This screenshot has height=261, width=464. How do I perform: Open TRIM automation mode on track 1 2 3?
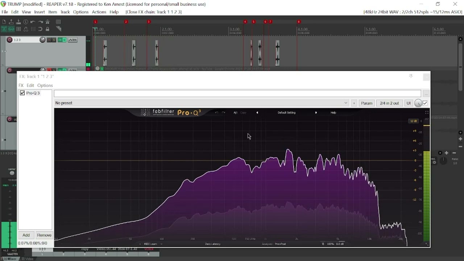72,40
